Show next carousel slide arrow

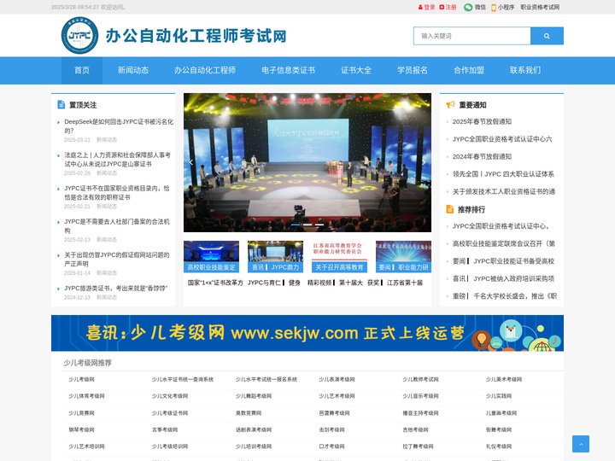click(x=424, y=162)
